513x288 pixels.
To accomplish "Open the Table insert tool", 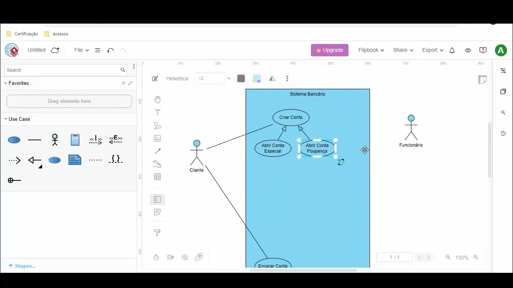I will 158,177.
